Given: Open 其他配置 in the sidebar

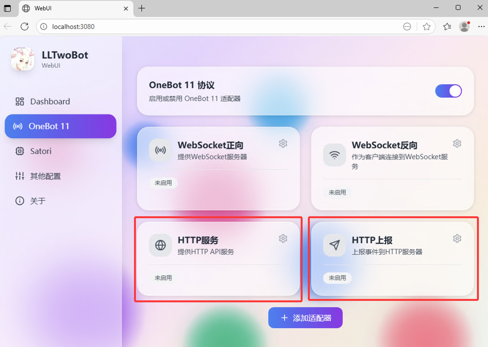Looking at the screenshot, I should (45, 176).
